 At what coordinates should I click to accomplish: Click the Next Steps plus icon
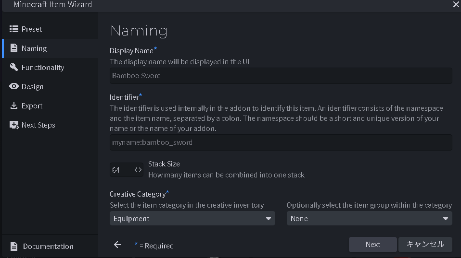tap(14, 125)
